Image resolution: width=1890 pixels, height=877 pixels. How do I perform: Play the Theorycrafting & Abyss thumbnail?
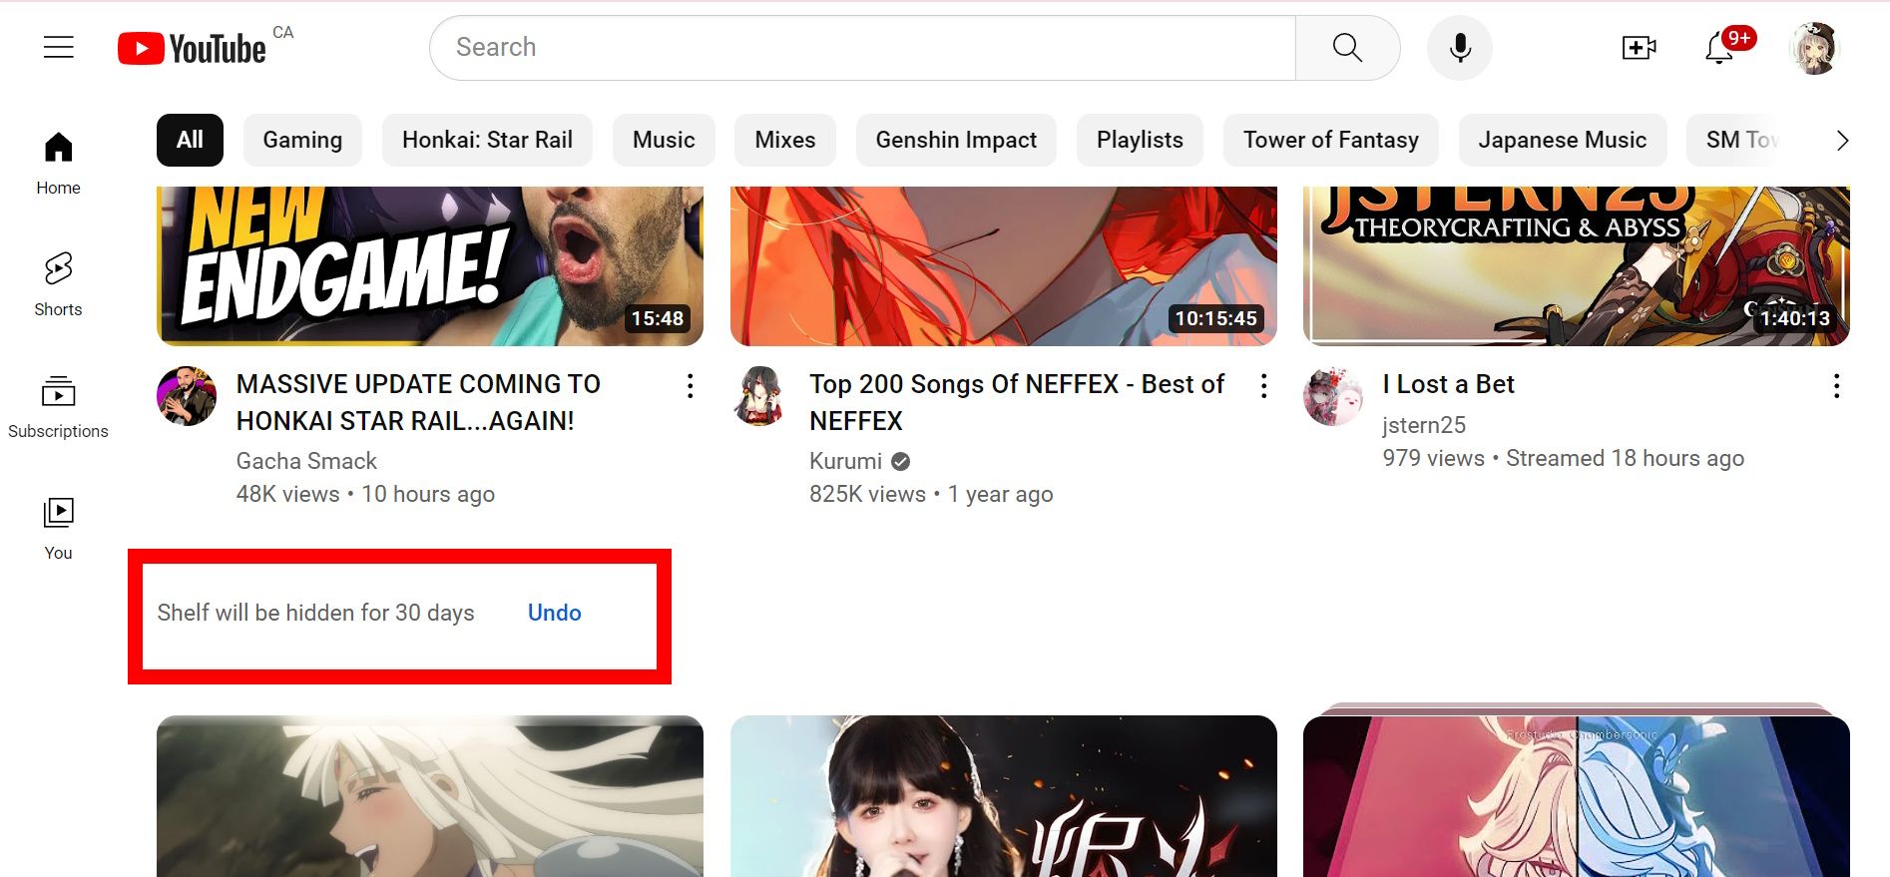[x=1577, y=266]
